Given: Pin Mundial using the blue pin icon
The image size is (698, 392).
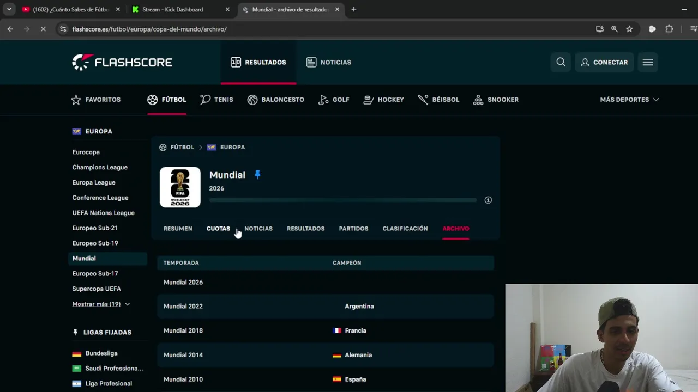Looking at the screenshot, I should point(257,175).
